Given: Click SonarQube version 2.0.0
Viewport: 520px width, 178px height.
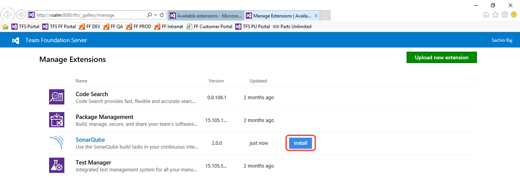Looking at the screenshot, I should (217, 143).
